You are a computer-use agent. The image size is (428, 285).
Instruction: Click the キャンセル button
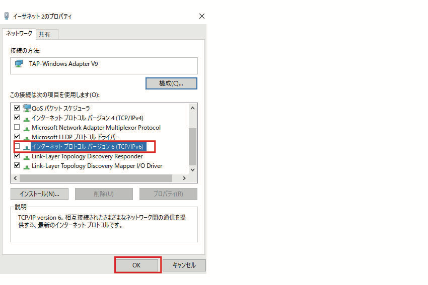184,265
